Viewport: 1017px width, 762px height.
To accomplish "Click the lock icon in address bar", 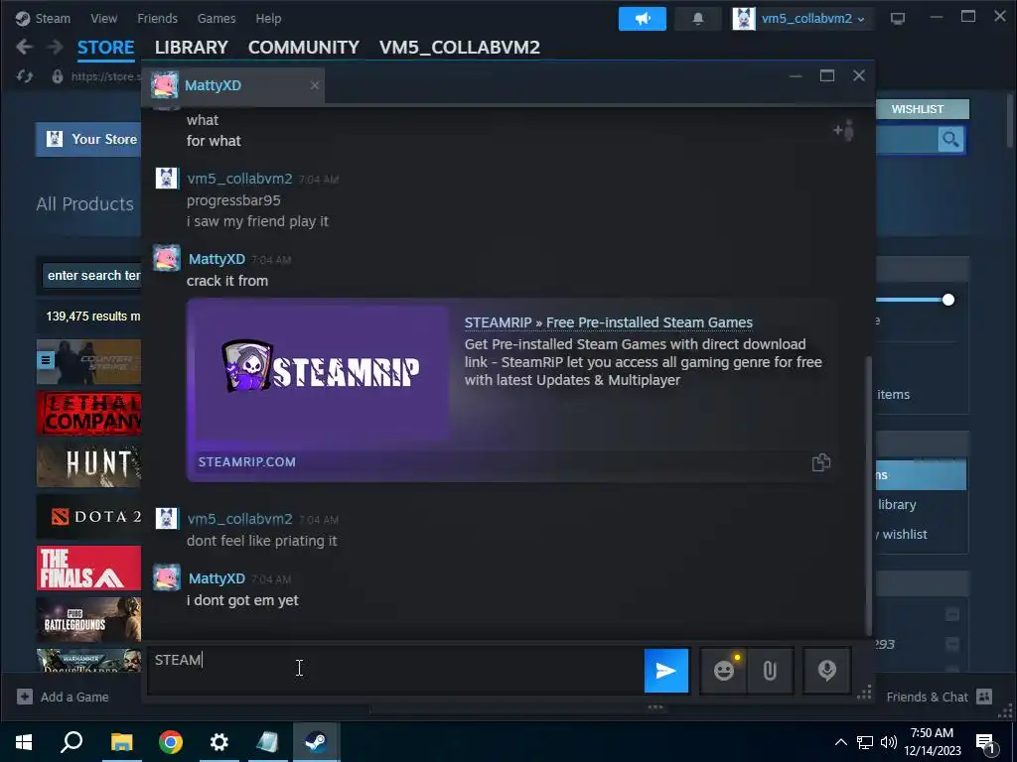I will point(57,76).
